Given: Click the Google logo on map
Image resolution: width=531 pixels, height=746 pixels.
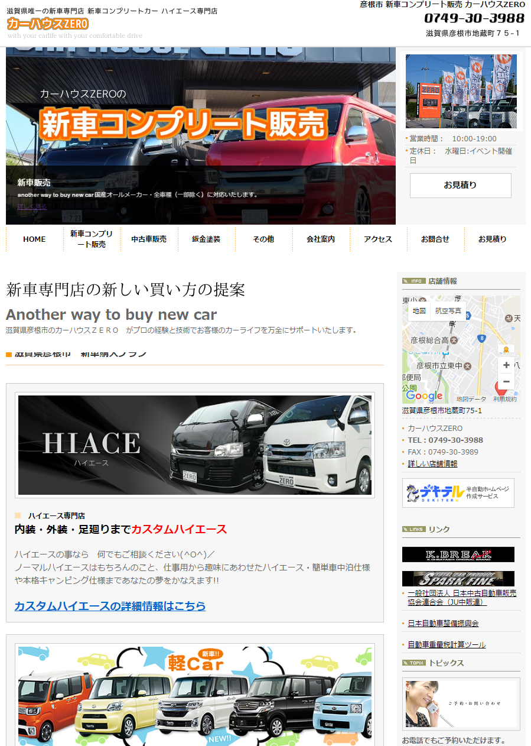Looking at the screenshot, I should click(424, 396).
